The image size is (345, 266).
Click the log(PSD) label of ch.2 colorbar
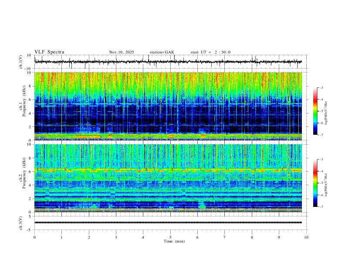[326, 185]
